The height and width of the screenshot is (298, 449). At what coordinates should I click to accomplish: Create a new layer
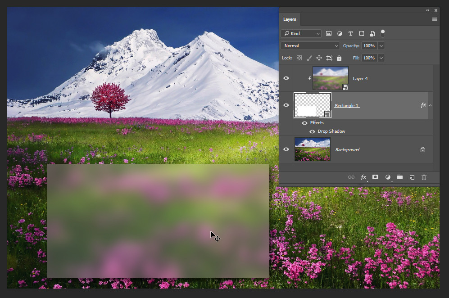tap(412, 177)
